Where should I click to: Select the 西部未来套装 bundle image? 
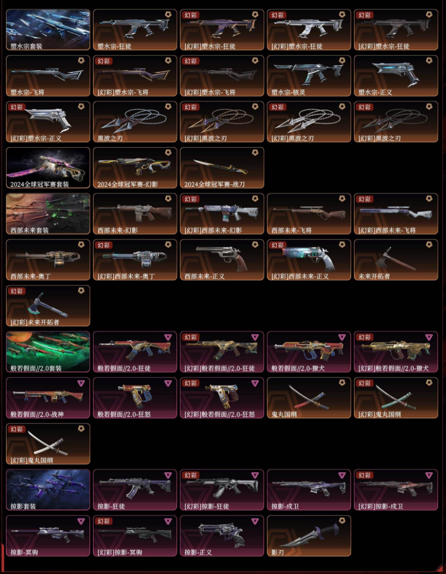(x=48, y=214)
